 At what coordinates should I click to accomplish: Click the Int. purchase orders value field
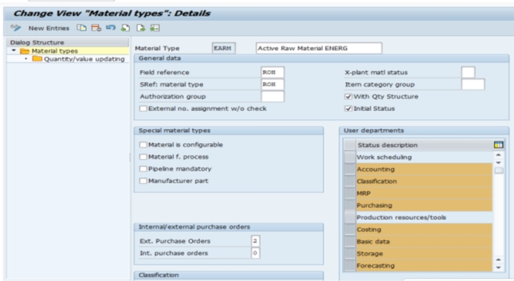(256, 253)
